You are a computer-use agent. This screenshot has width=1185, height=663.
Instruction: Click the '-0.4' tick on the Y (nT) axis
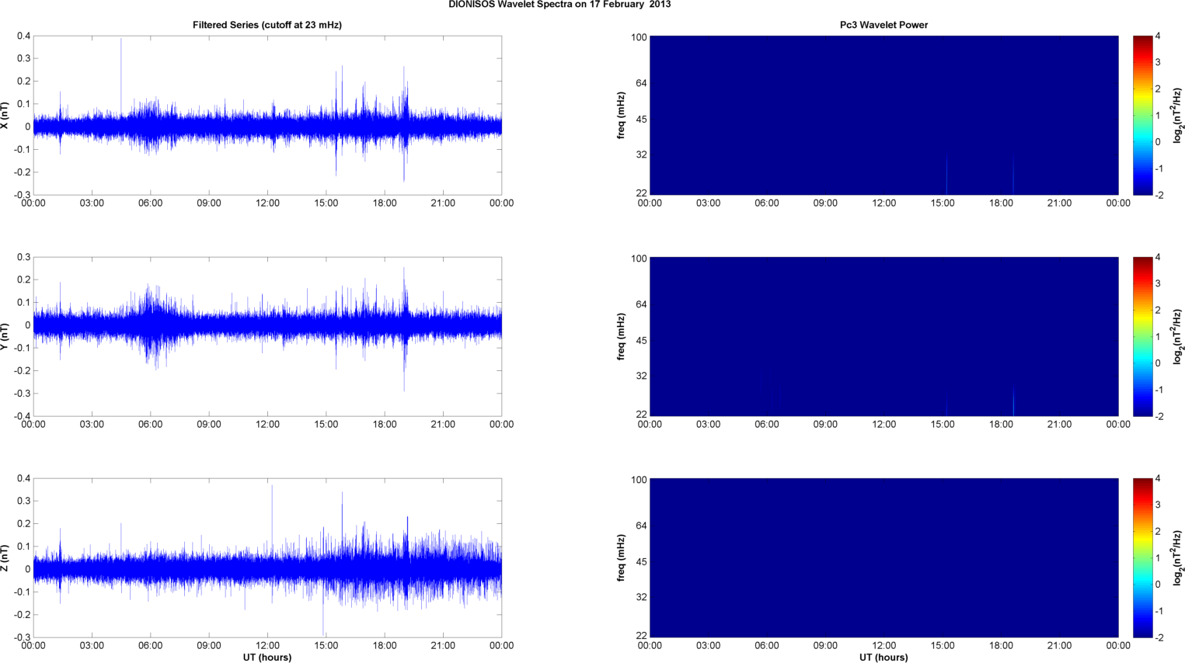tap(22, 416)
